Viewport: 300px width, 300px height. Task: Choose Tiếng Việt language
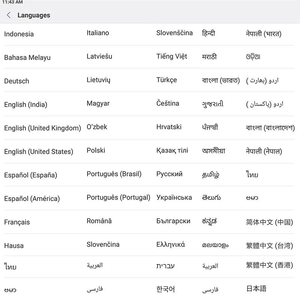pyautogui.click(x=172, y=56)
